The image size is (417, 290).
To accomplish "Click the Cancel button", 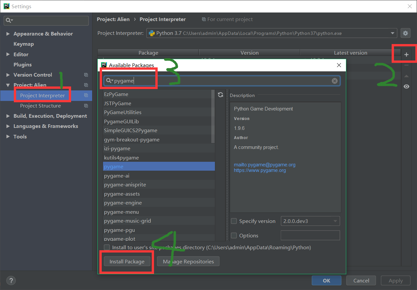I will [361, 280].
